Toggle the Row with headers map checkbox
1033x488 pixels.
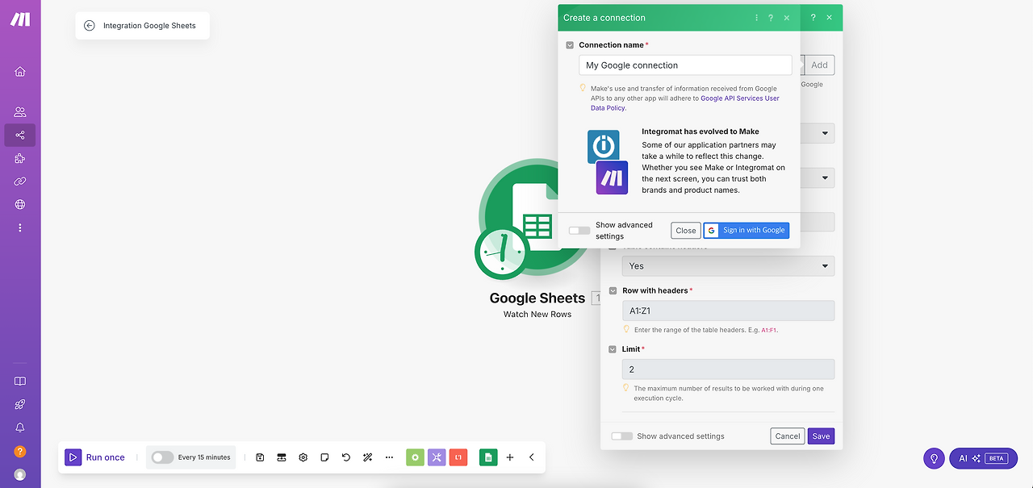coord(613,290)
